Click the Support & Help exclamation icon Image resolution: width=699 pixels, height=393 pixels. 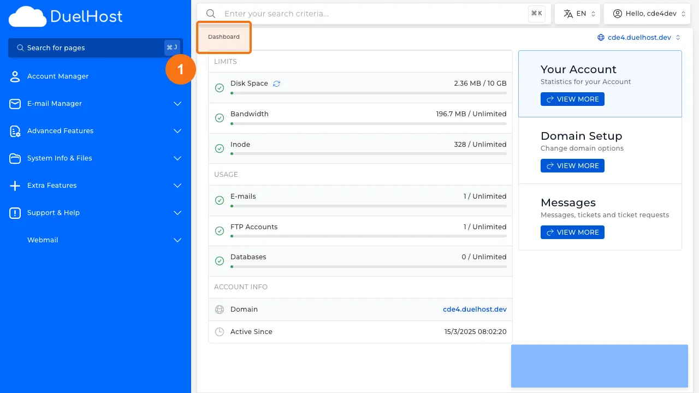15,212
